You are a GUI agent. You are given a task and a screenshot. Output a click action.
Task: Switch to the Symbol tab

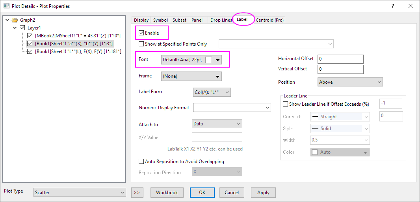160,20
